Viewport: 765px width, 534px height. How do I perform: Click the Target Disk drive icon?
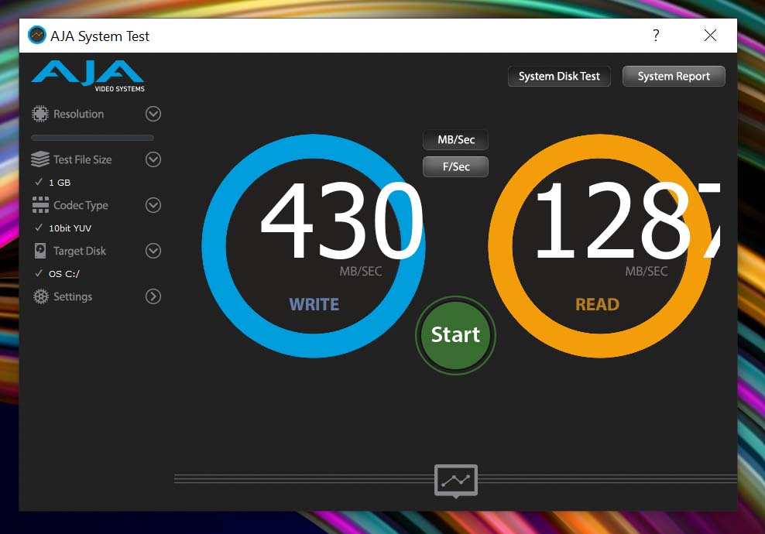point(40,251)
